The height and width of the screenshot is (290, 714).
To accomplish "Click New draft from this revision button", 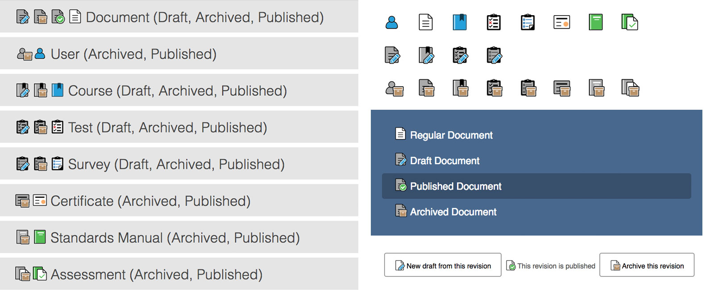I will pos(443,265).
